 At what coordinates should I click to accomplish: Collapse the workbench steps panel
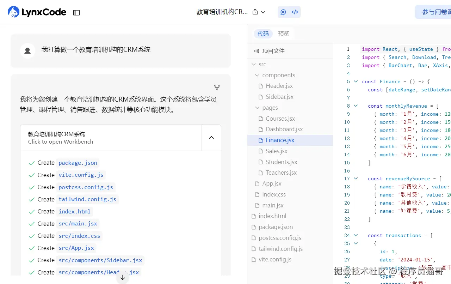click(211, 138)
